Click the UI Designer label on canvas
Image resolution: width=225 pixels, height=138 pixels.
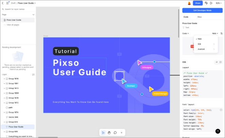point(147,67)
